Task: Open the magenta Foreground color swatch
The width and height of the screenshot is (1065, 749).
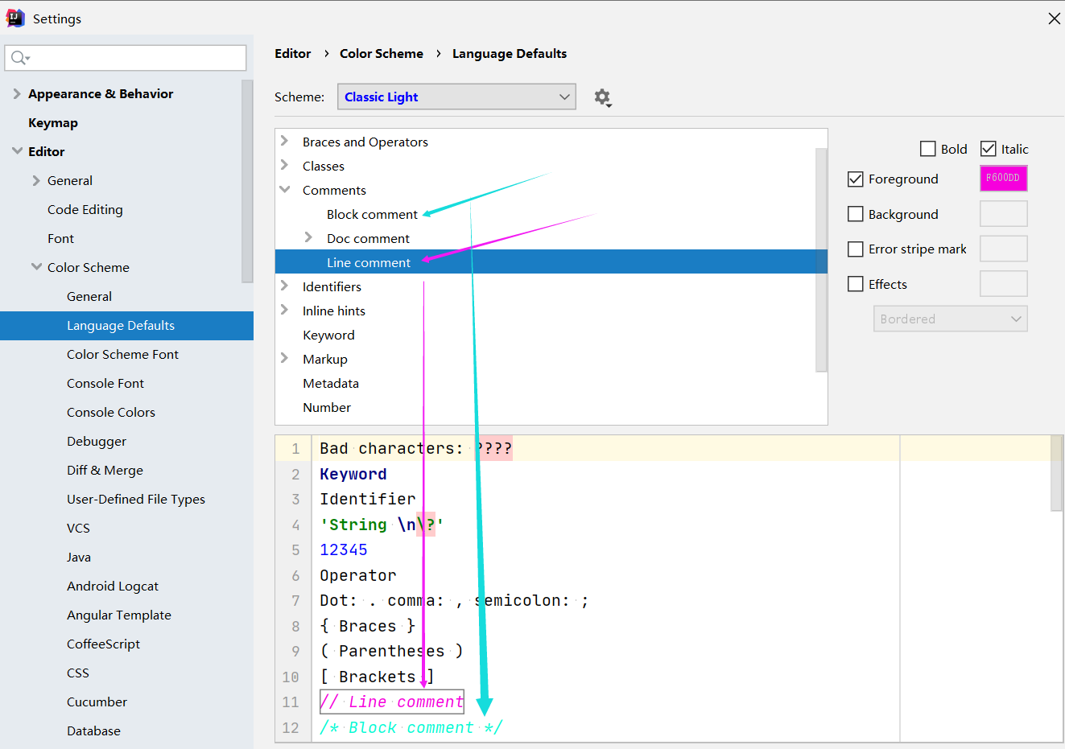Action: pyautogui.click(x=1003, y=179)
